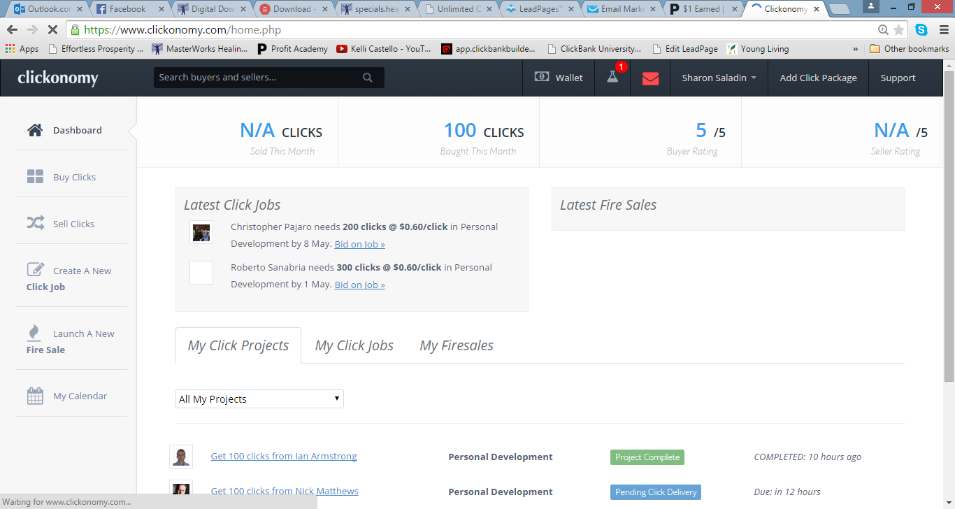Click the Project Complete status badge
The width and height of the screenshot is (955, 509).
(647, 457)
